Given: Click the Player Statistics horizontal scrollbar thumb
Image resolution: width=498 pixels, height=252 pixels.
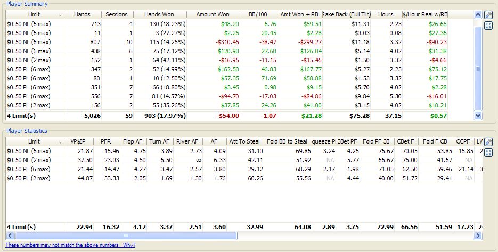Looking at the screenshot, I should (x=127, y=236).
